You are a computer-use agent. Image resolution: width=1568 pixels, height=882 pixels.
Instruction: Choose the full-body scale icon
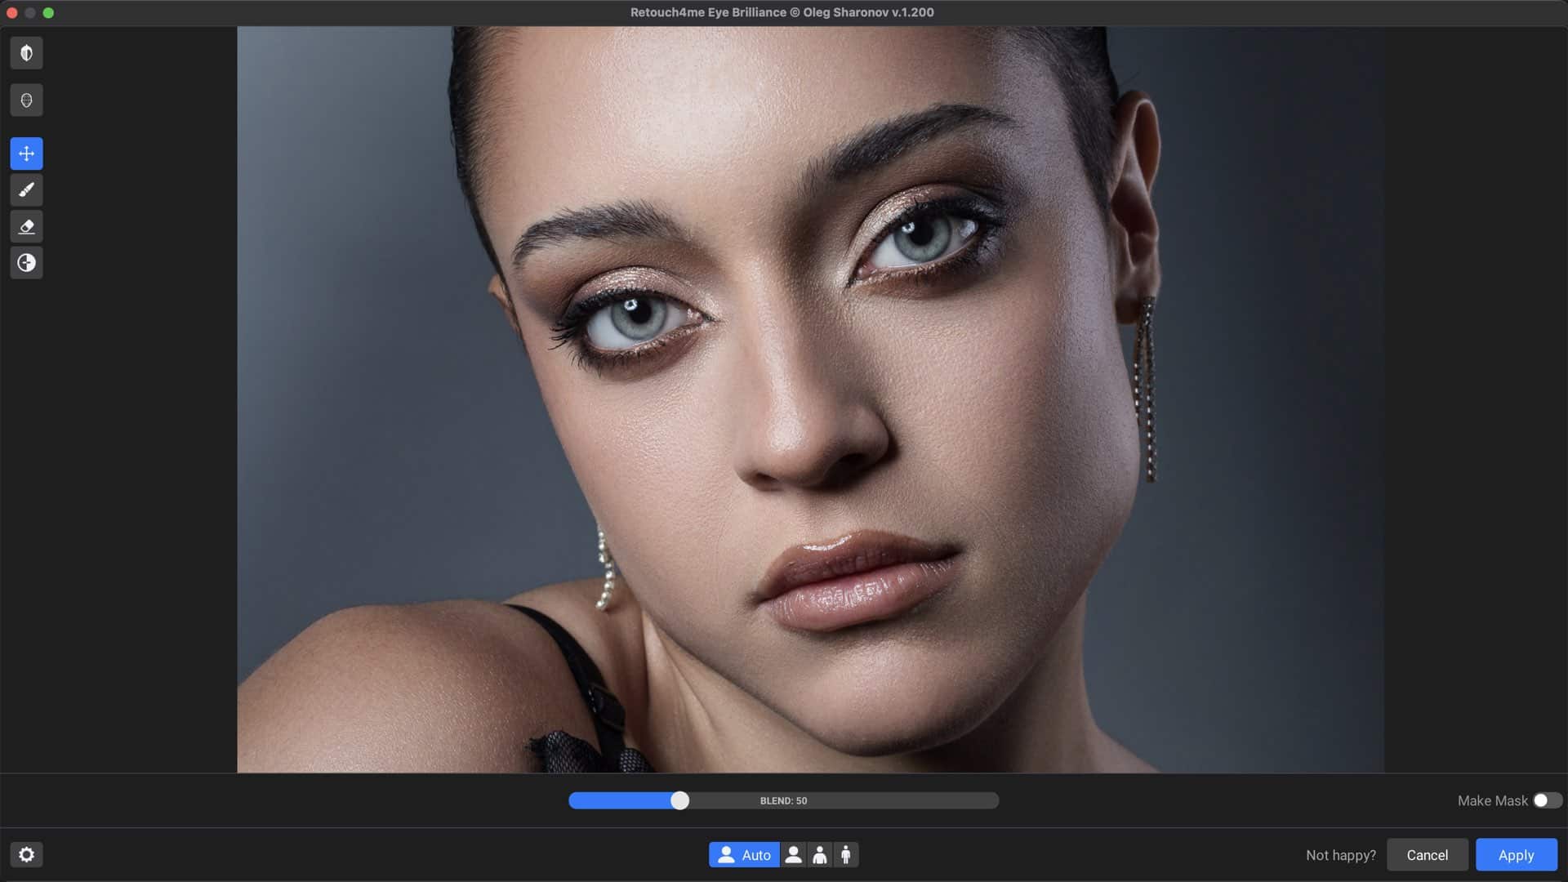pos(846,855)
